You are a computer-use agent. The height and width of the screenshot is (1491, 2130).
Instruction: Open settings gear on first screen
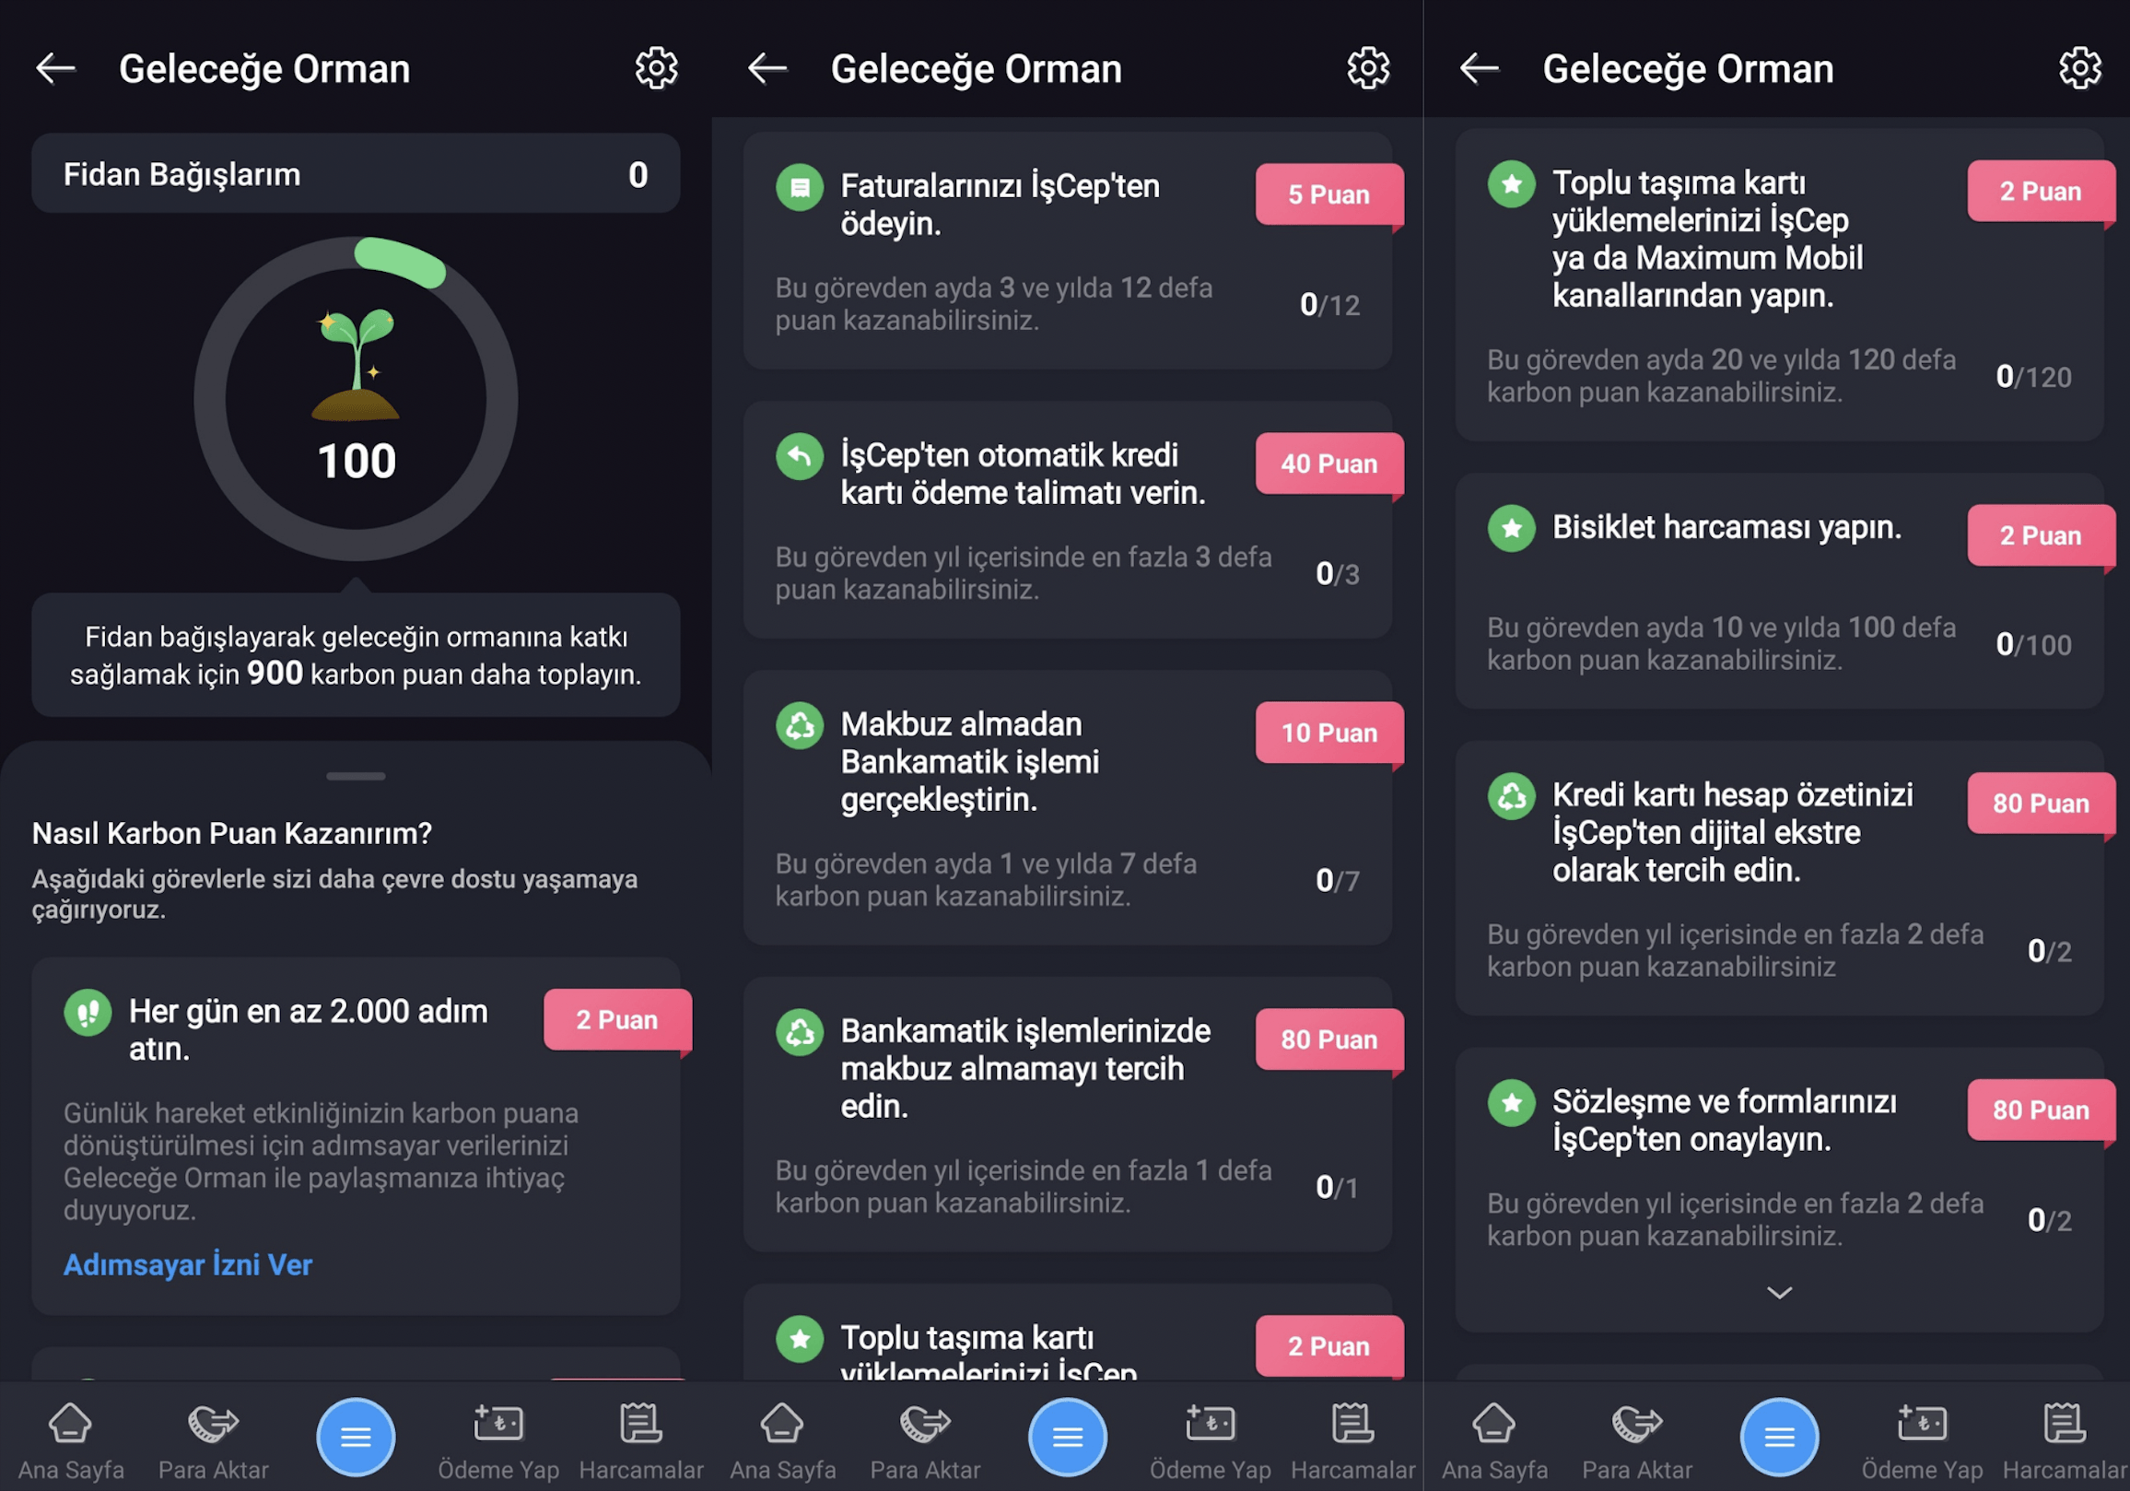tap(656, 67)
